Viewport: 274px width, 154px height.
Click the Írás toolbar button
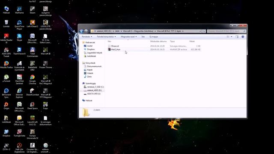click(143, 37)
